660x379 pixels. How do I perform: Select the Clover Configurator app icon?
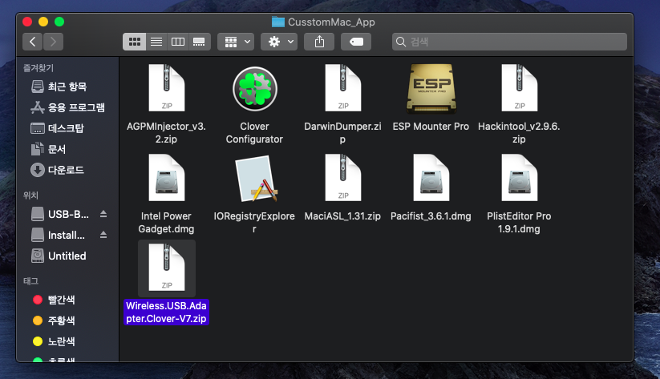tap(255, 89)
